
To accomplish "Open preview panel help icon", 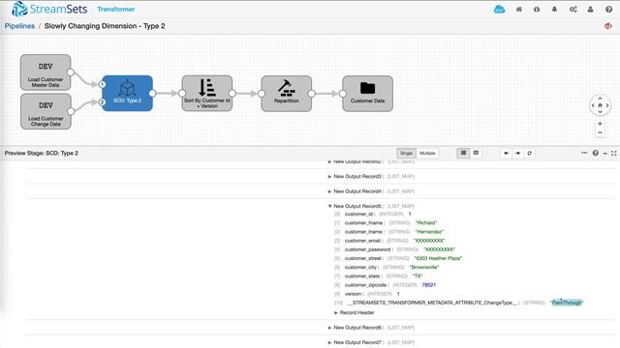I will [x=595, y=153].
